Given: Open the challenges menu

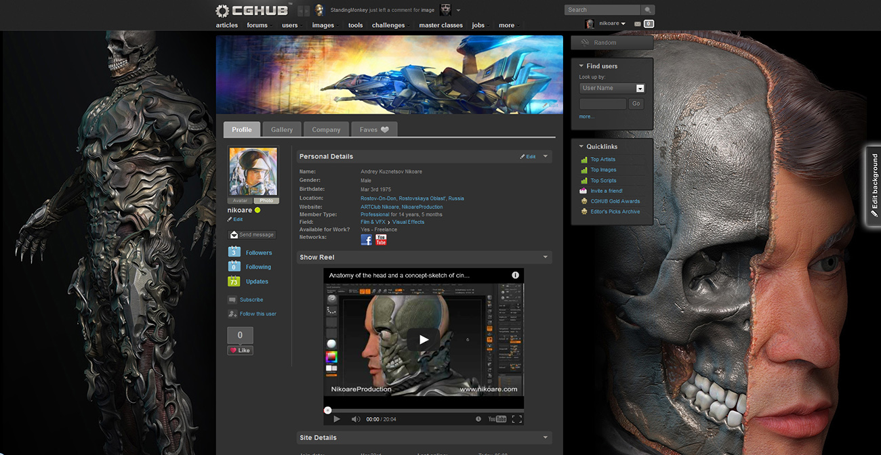Looking at the screenshot, I should click(388, 25).
